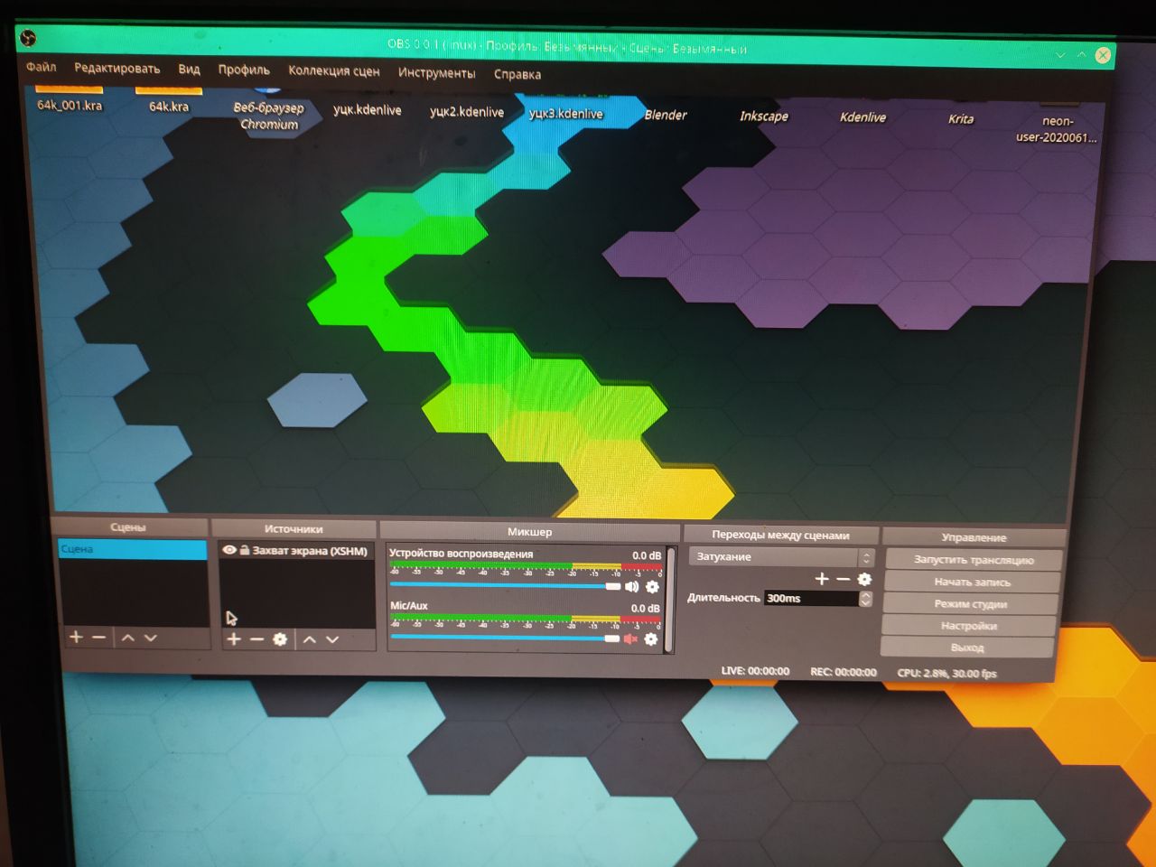This screenshot has height=867, width=1156.
Task: Open settings gear for Mic/Aux
Action: pos(650,639)
